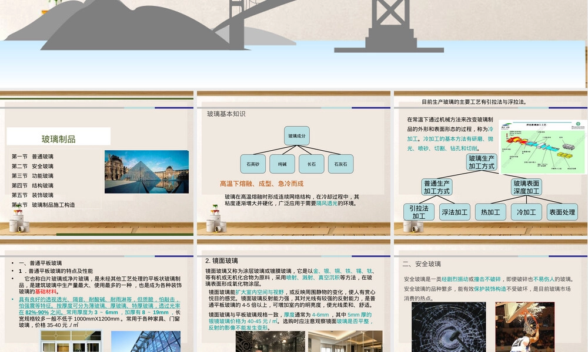
Task: Select the 玻璃制品 title box
Action: click(58, 136)
